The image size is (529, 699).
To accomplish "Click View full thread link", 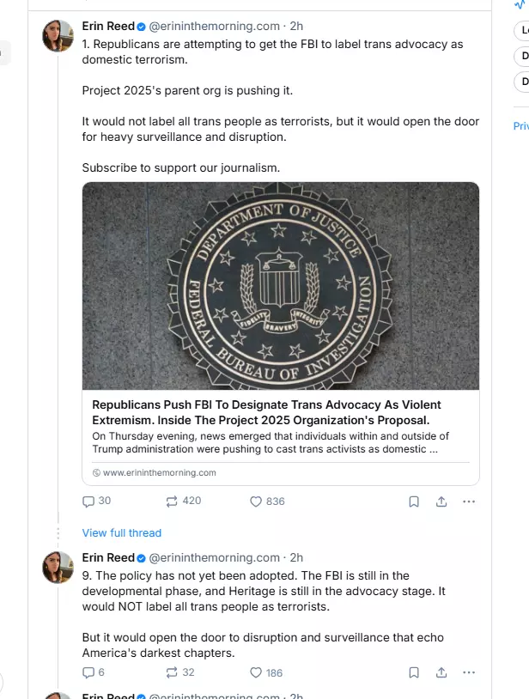I will (x=122, y=533).
